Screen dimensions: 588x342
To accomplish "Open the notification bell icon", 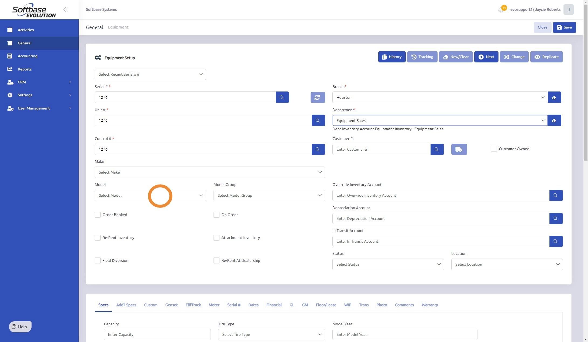I will (x=501, y=10).
